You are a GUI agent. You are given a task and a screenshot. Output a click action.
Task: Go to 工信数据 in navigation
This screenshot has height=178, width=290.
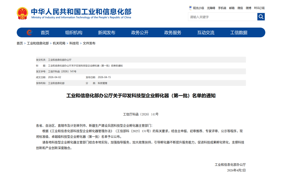pos(239,32)
